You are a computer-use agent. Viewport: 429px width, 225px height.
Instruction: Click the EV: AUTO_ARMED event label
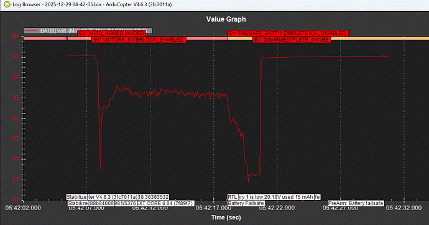101,34
